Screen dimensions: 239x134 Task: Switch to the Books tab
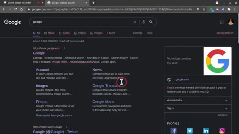[64, 33]
